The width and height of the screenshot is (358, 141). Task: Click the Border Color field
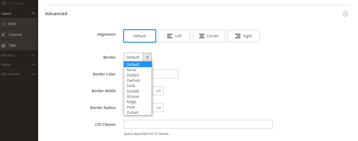point(165,74)
